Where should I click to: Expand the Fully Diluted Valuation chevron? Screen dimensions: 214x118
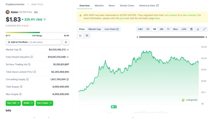point(68,57)
